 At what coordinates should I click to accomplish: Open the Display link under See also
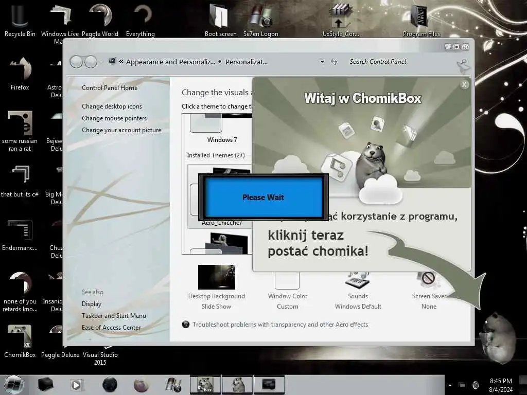(92, 303)
